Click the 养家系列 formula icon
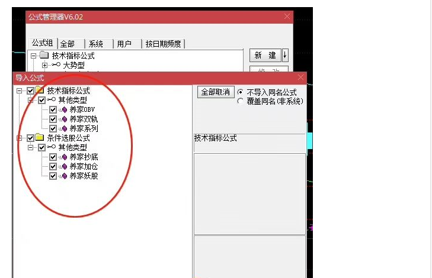 [64, 128]
